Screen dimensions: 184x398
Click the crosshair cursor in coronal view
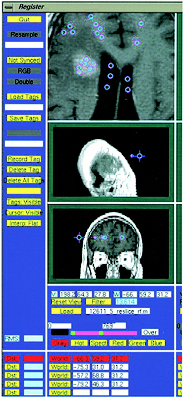(x=79, y=238)
